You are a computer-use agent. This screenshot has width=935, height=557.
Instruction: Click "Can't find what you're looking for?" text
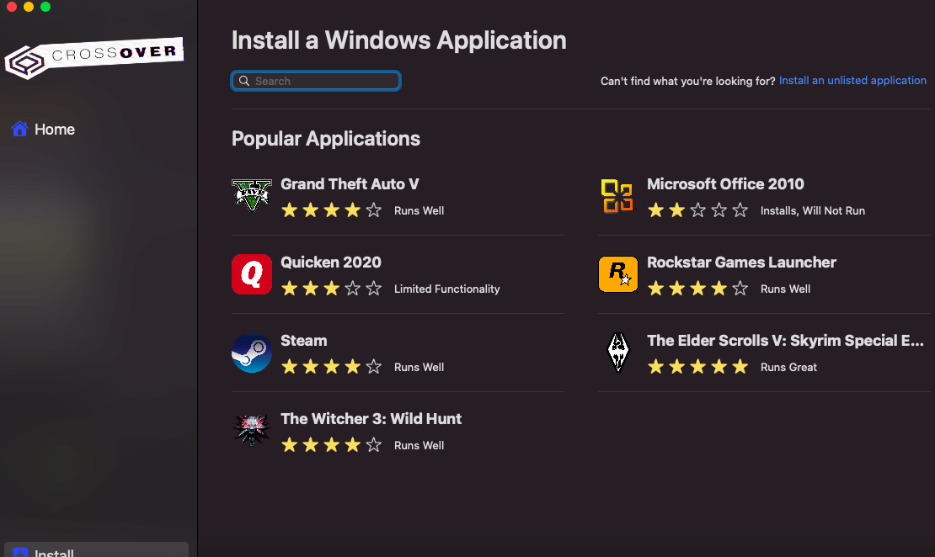pyautogui.click(x=687, y=81)
